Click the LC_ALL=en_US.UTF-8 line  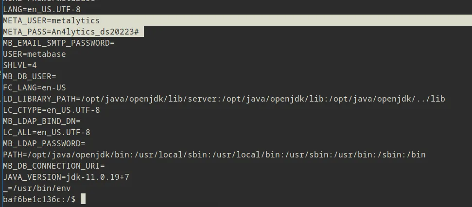point(46,132)
